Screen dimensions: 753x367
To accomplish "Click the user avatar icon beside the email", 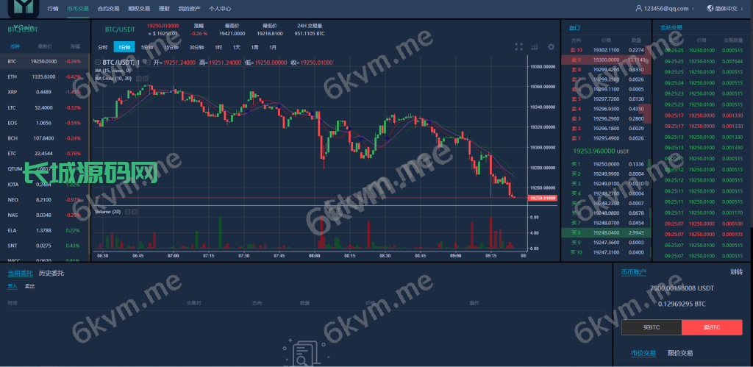I will point(638,9).
